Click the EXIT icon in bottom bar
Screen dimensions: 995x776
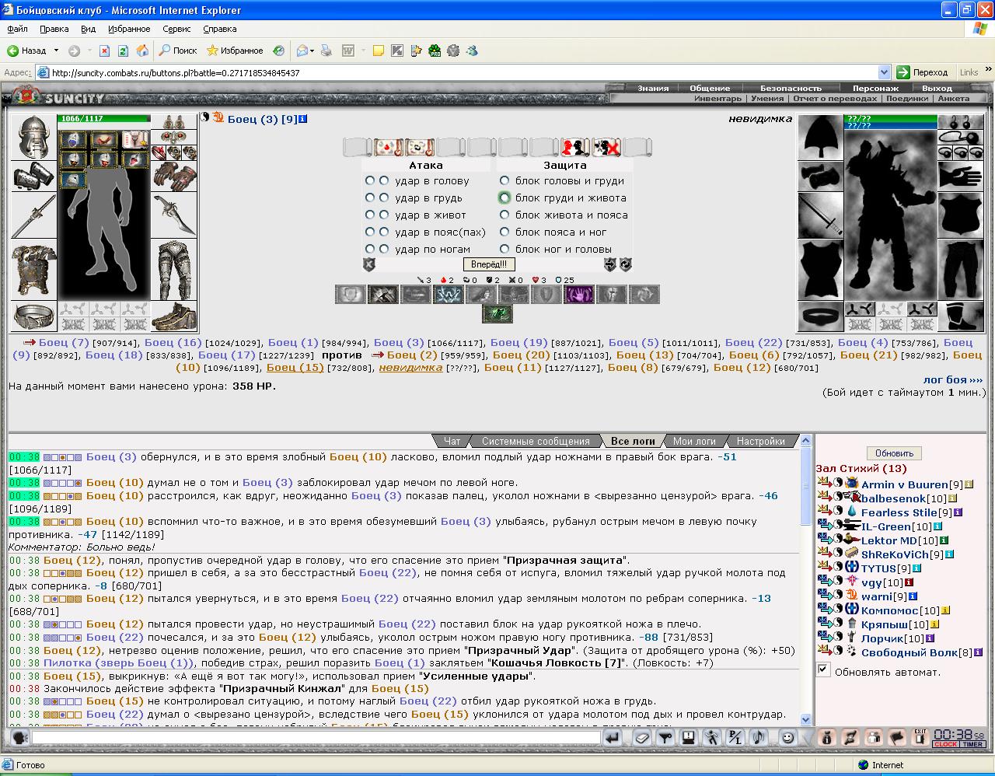point(920,737)
